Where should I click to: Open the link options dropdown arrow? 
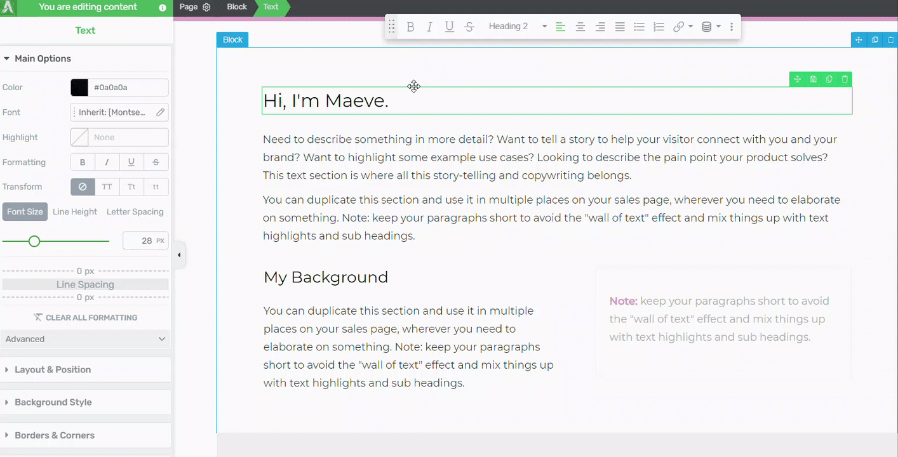point(690,27)
